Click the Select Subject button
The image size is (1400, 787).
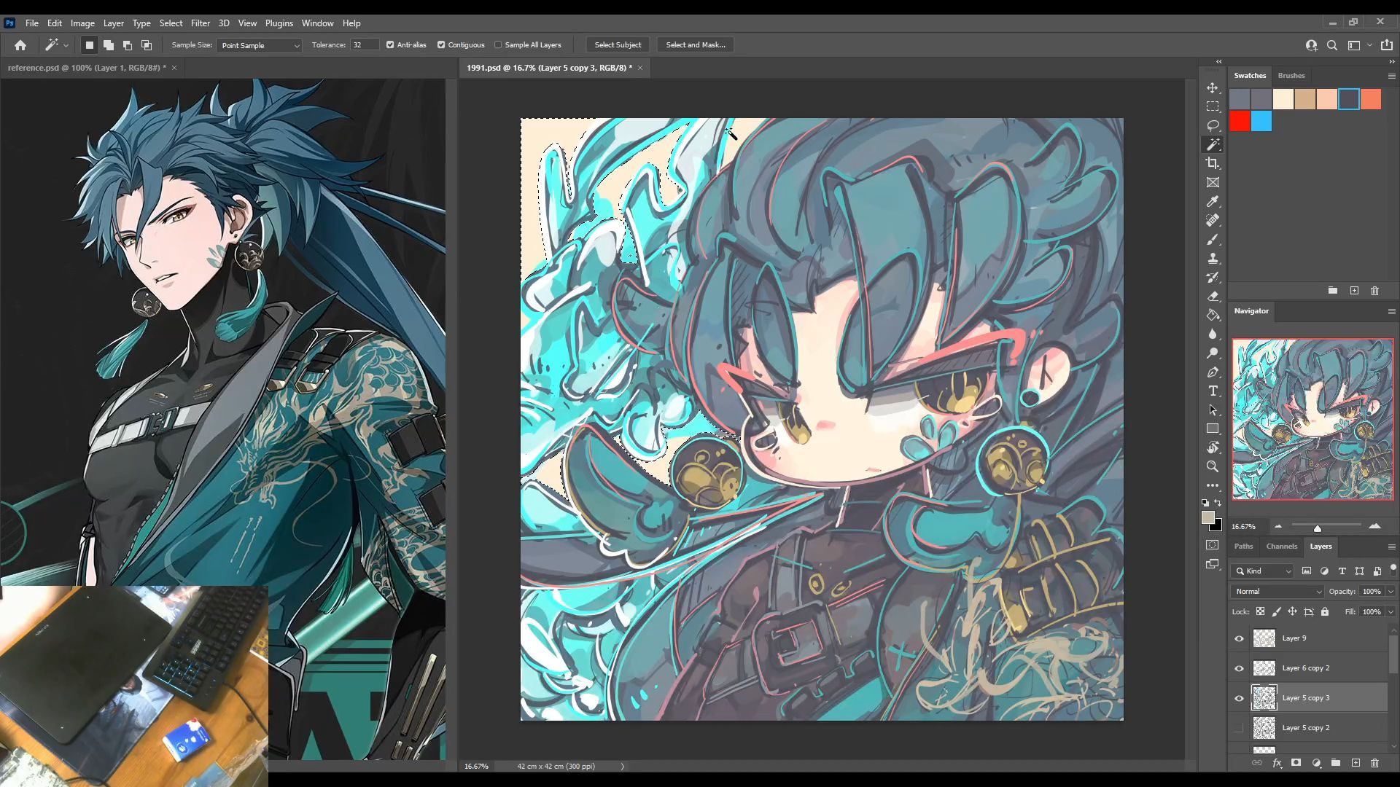click(618, 45)
